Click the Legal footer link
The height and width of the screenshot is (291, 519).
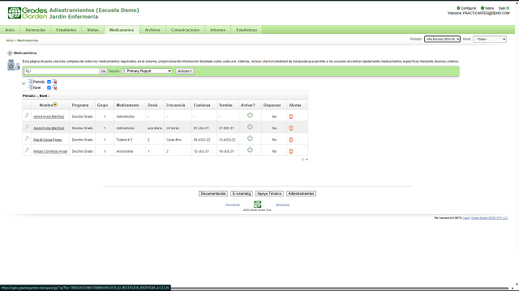(x=466, y=218)
